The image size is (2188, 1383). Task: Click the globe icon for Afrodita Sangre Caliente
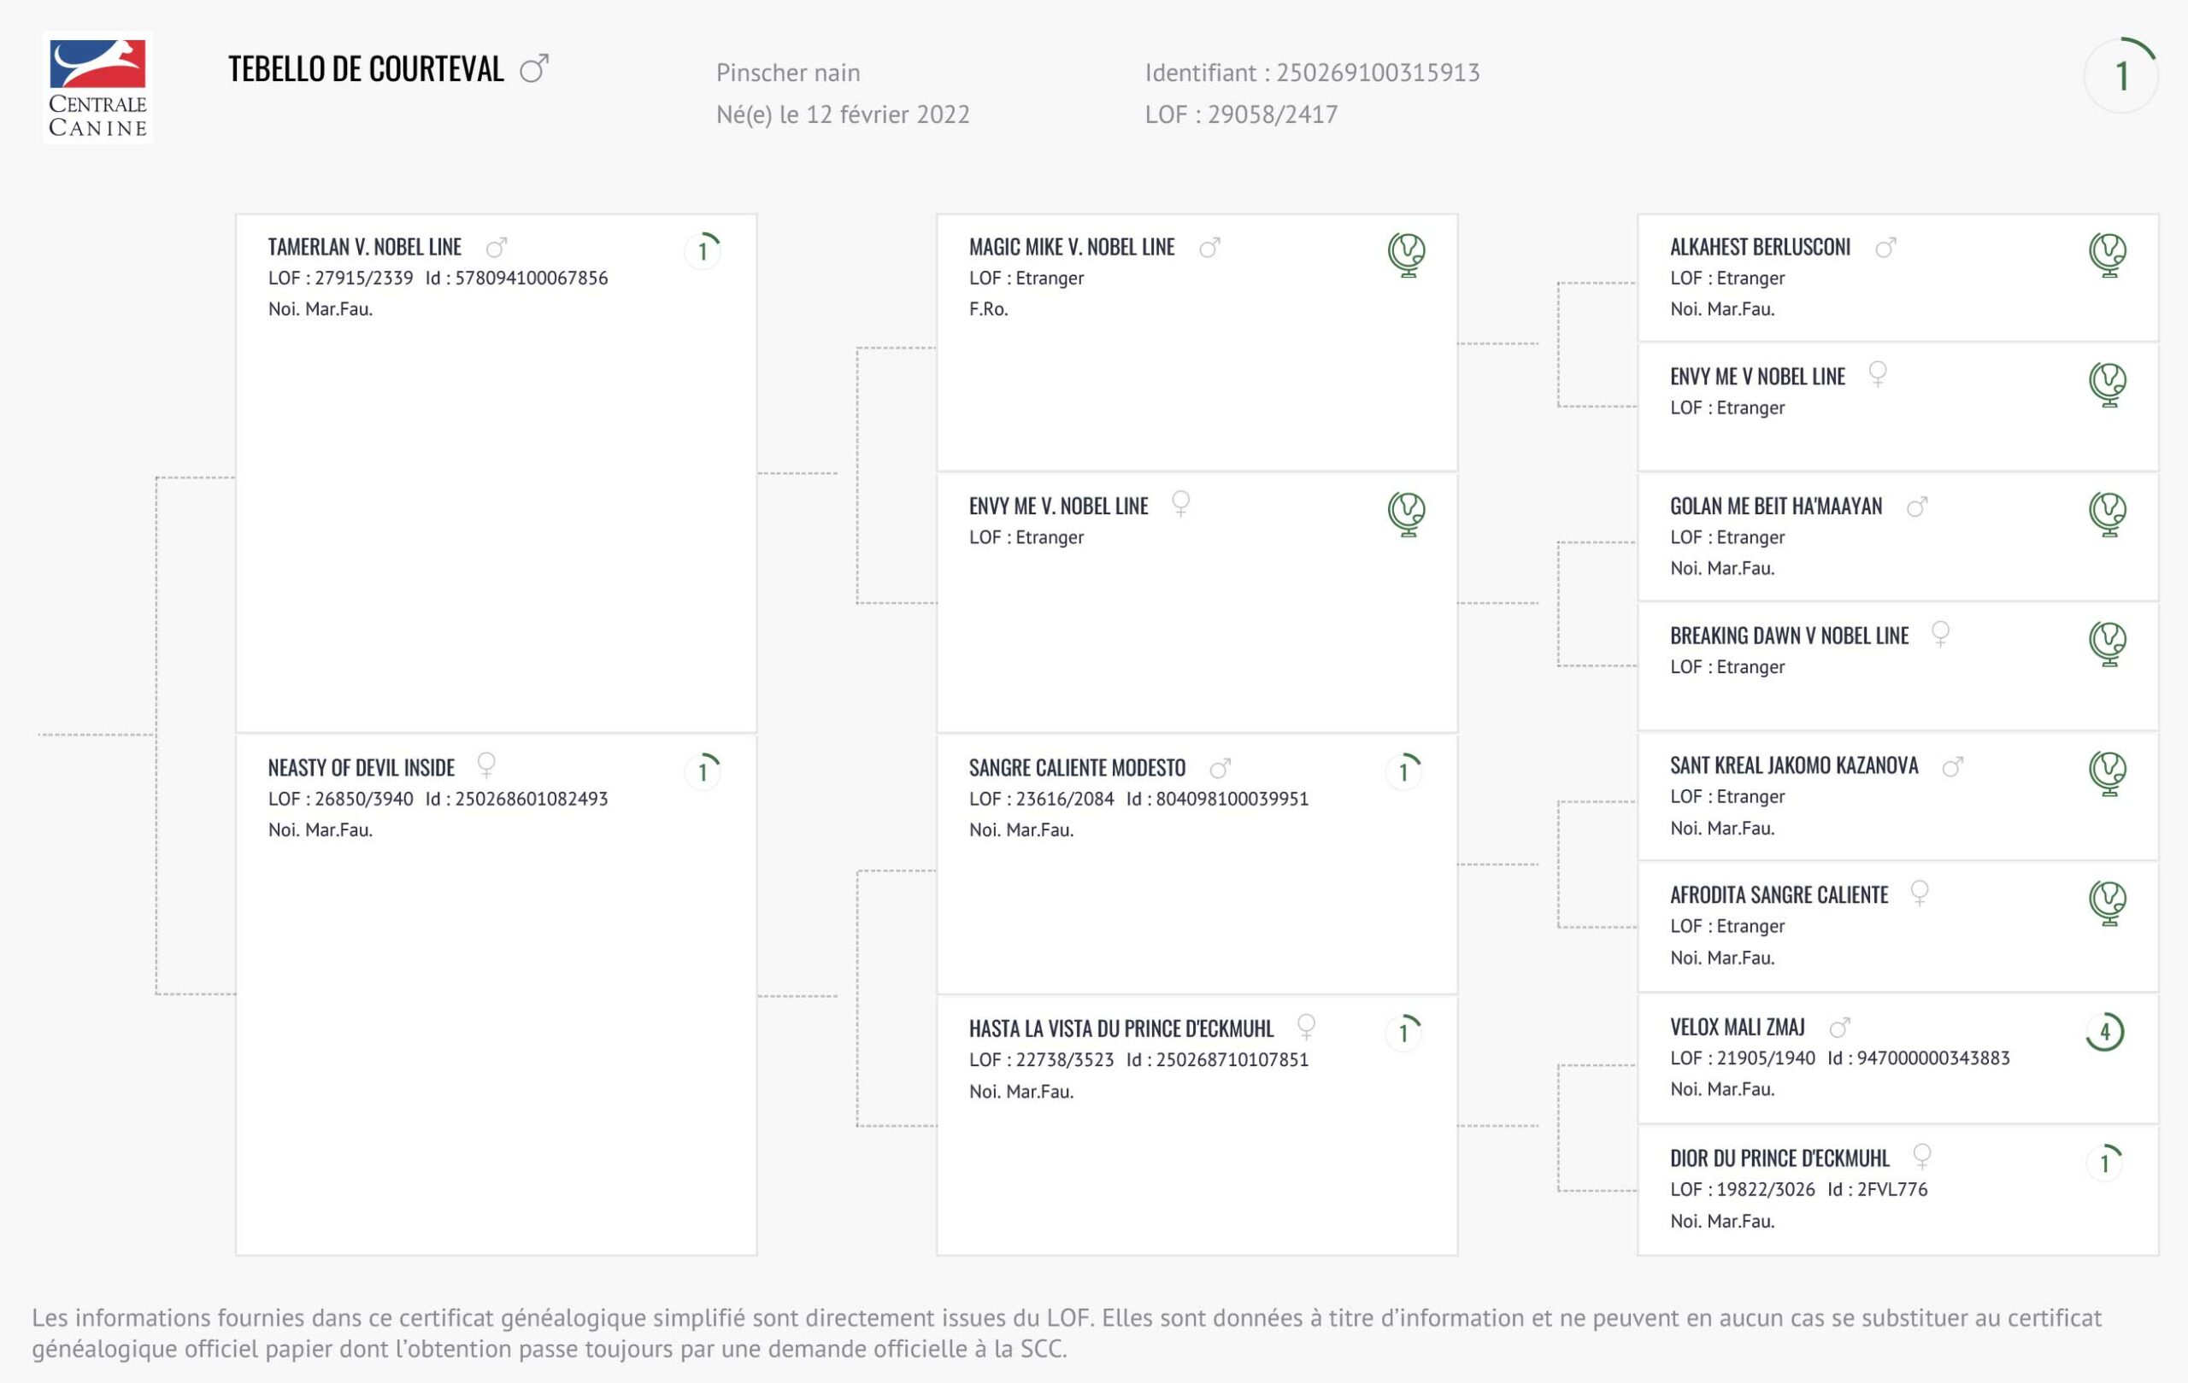(2107, 903)
